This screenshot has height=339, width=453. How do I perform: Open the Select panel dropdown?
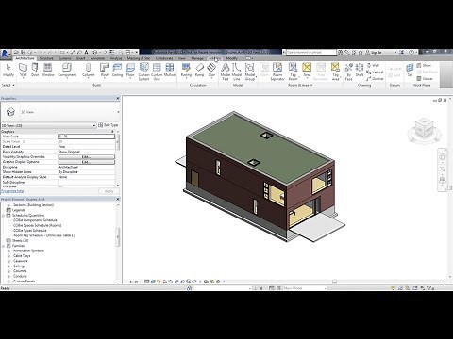8,85
